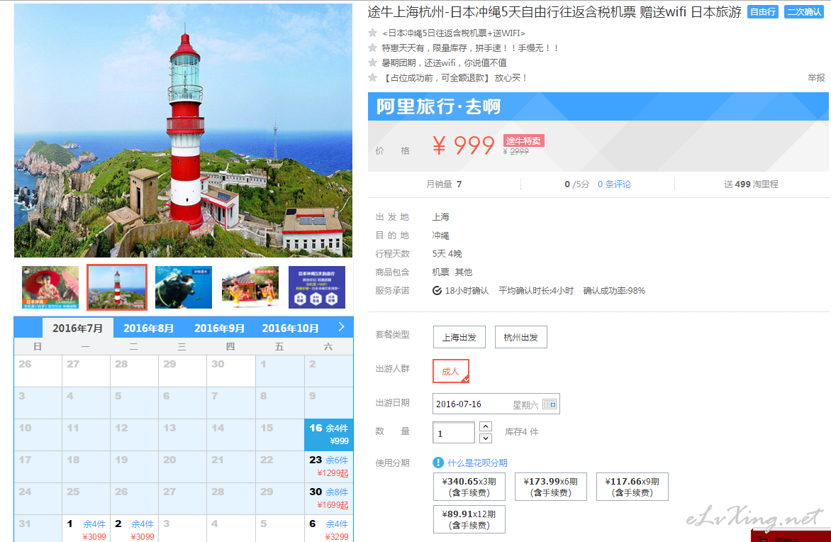Click the blue info icon beside 什么是花呗分期

point(438,463)
